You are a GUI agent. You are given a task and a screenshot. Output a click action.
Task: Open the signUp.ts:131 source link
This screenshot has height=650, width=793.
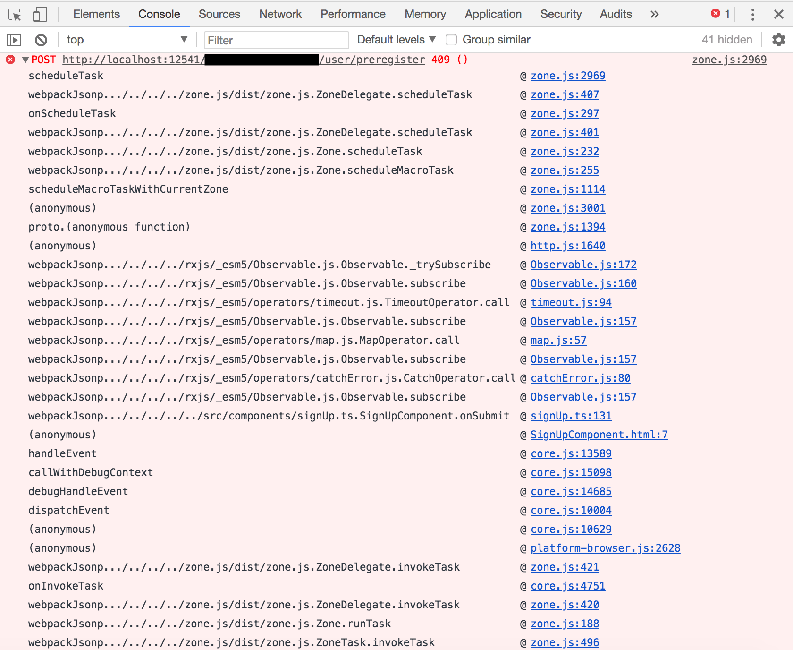[571, 416]
